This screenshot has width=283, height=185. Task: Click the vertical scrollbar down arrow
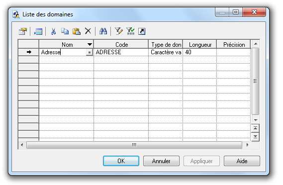coord(256,120)
